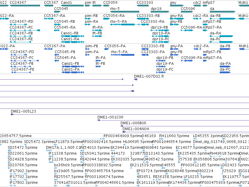Select EST GM06542.5prime
This screenshot has width=249, height=187.
146,162
